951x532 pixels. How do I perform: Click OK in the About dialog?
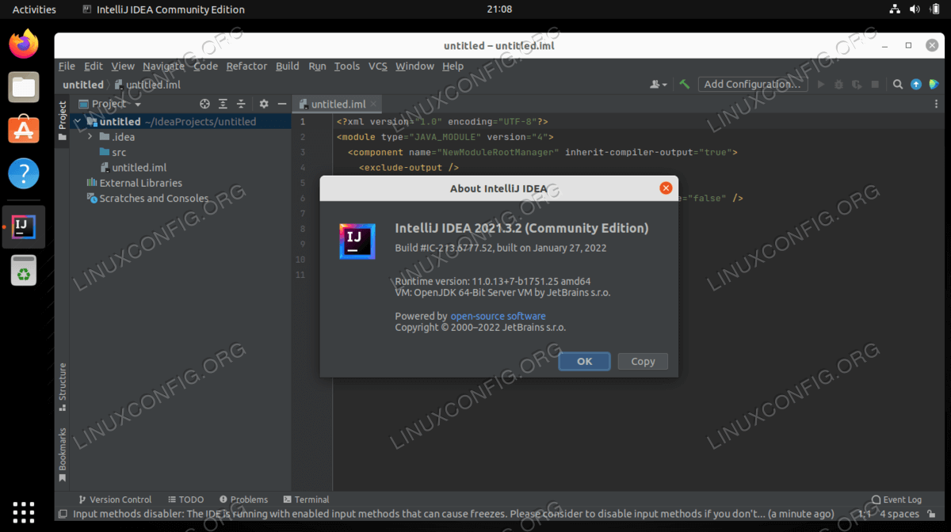[584, 361]
